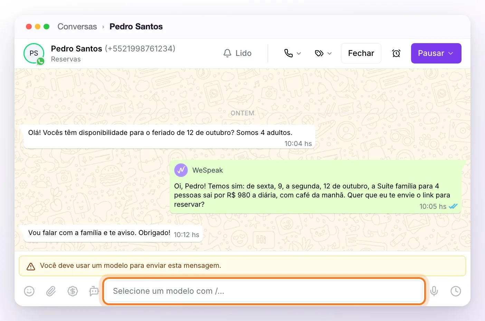This screenshot has width=485, height=321.
Task: Click the WeSpeak bot avatar icon
Action: coord(181,170)
